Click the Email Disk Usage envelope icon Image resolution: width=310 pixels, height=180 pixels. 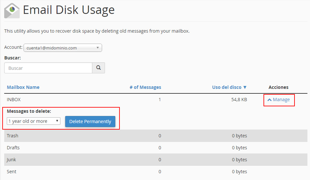coord(12,10)
